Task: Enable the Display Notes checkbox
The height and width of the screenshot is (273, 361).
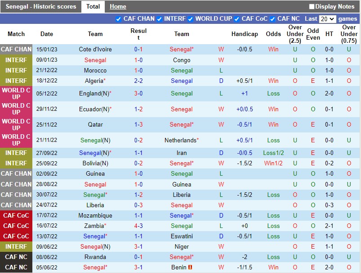Action: (x=312, y=6)
